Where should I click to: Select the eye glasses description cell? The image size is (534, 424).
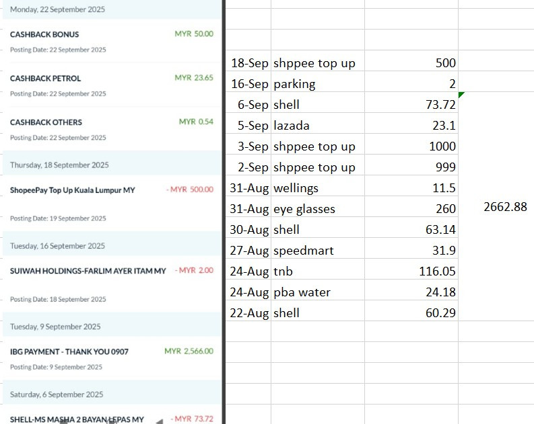point(318,206)
